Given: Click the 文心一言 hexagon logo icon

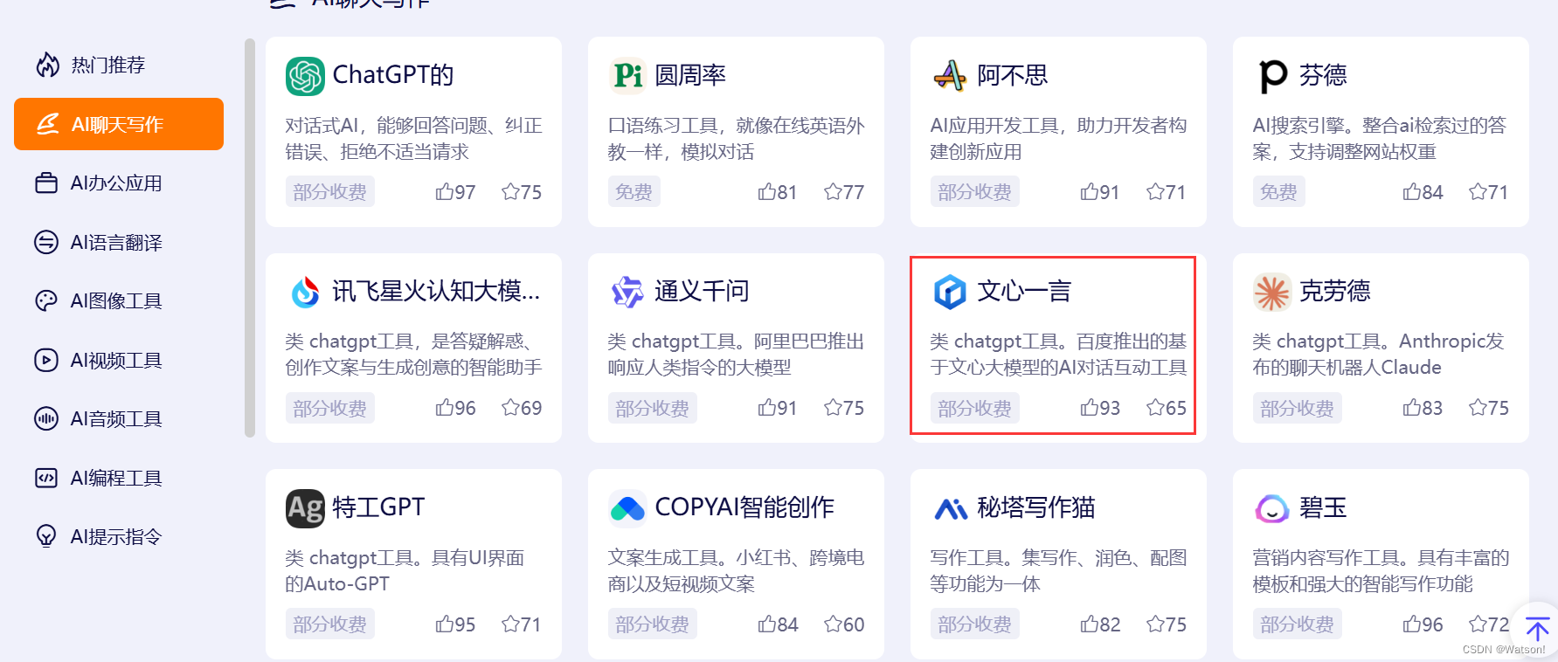Looking at the screenshot, I should click(x=950, y=292).
